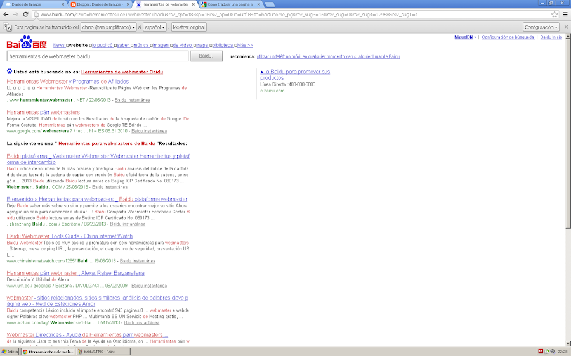Close the Blogger tab

pos(128,4)
